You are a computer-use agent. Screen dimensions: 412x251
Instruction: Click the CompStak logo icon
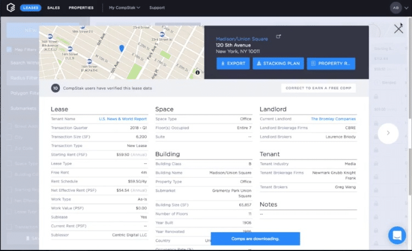(11, 8)
